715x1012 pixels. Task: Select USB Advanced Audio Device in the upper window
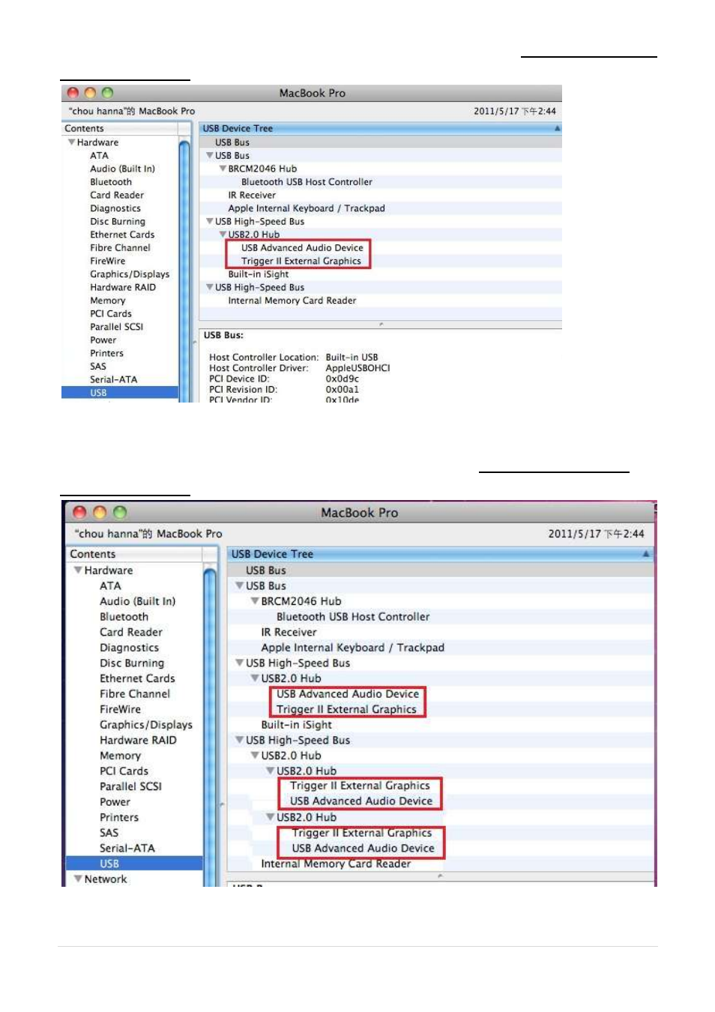click(302, 248)
